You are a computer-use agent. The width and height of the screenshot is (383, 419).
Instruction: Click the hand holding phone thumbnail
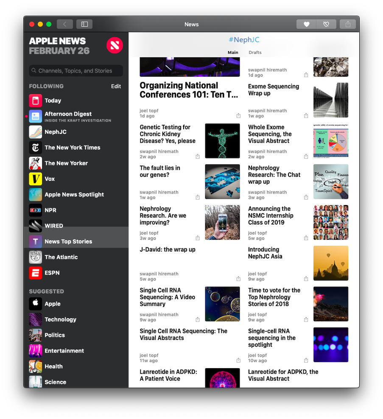point(222,222)
